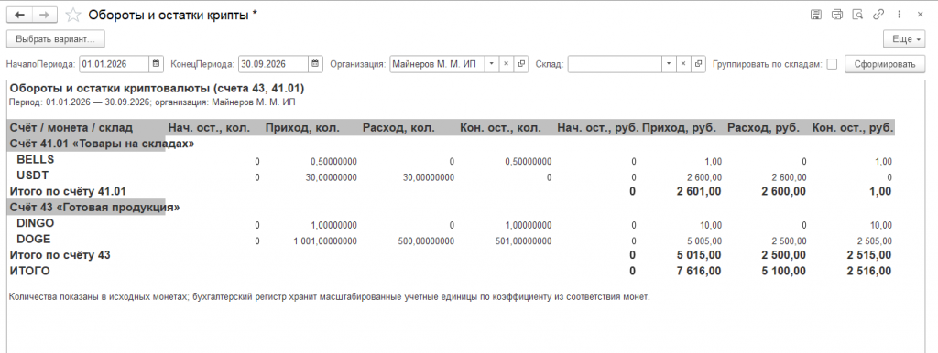Click Выбрать вариант button

point(56,39)
